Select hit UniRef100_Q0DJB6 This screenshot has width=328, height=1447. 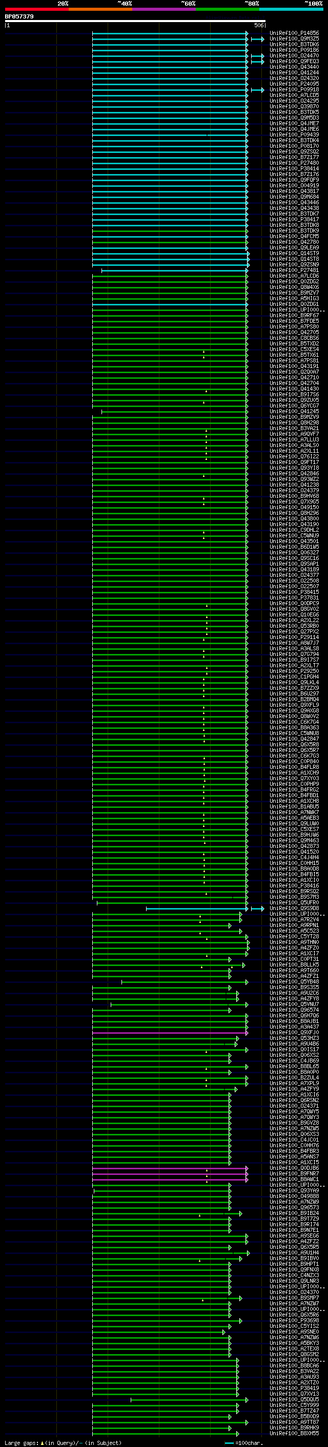pyautogui.click(x=294, y=1168)
